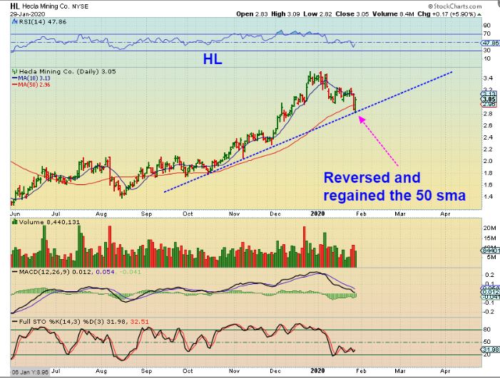Click Mar on the price panel axis

400,214
